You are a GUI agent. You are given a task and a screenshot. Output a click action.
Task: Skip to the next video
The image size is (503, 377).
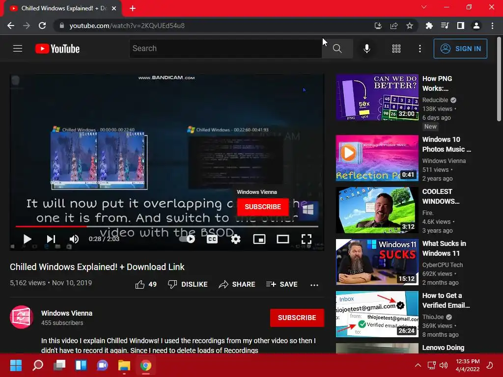51,239
